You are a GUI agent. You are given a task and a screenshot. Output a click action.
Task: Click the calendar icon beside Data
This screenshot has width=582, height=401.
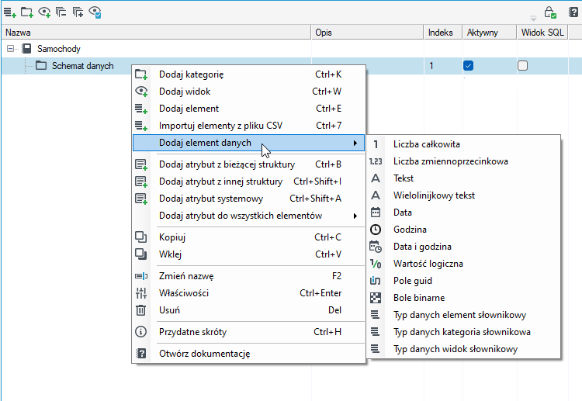pos(376,213)
